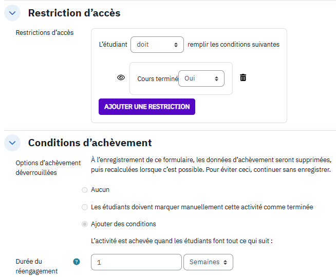Click the "Restrictions d'accès" left field label

(45, 33)
